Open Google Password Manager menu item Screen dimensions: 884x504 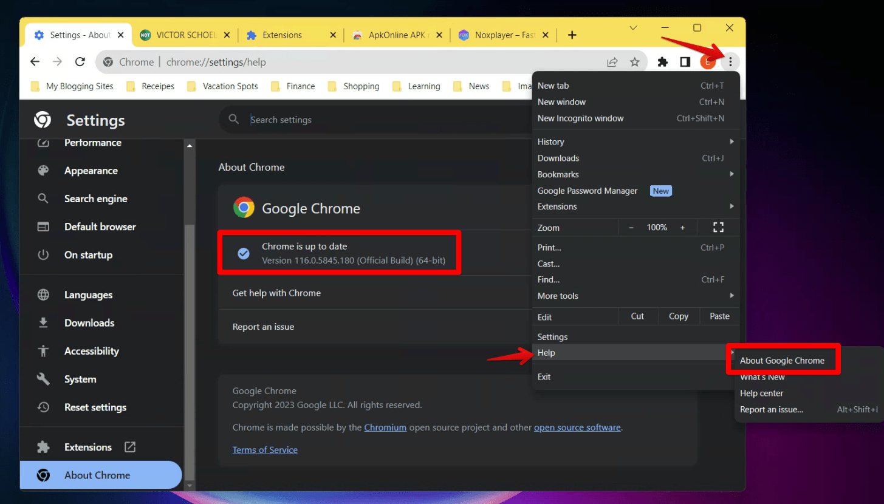point(636,191)
